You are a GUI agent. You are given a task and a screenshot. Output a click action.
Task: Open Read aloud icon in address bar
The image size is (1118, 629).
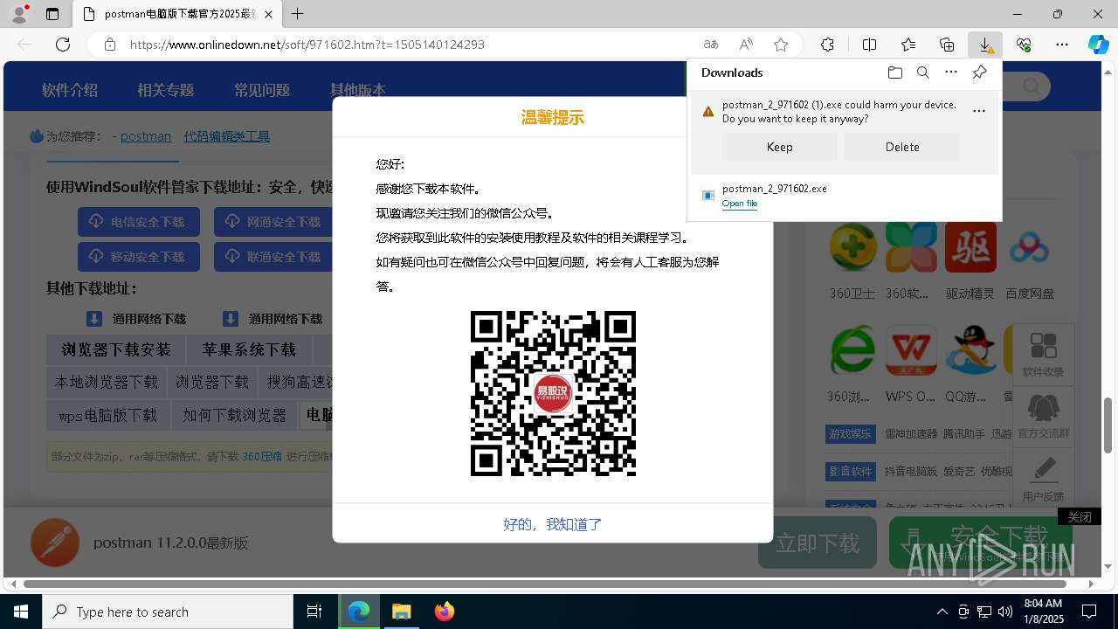[x=746, y=45]
